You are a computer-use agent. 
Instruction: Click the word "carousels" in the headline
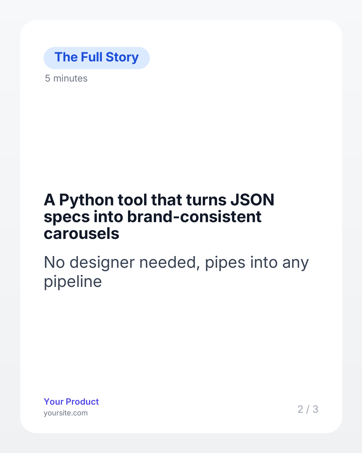pyautogui.click(x=81, y=234)
